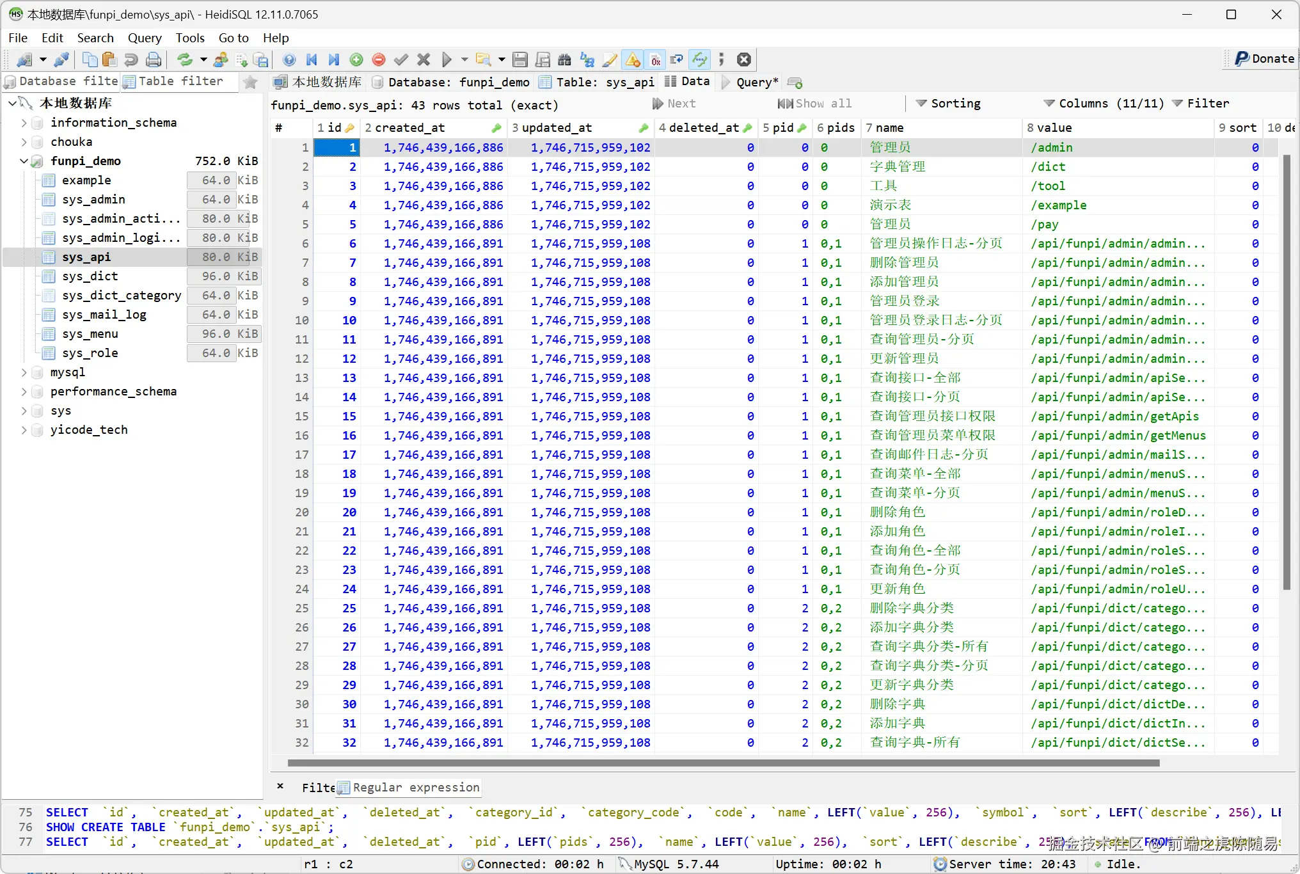Screen dimensions: 1300x874
Task: Click the green Insert row icon
Action: [356, 60]
